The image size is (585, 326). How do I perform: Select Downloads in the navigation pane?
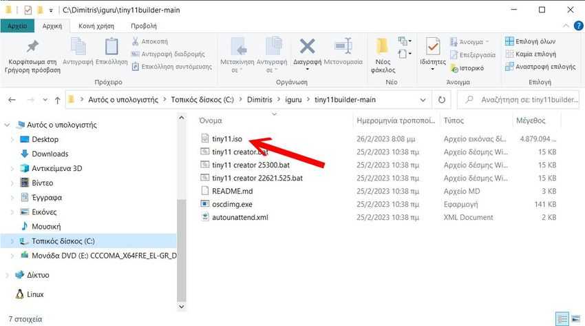point(50,154)
